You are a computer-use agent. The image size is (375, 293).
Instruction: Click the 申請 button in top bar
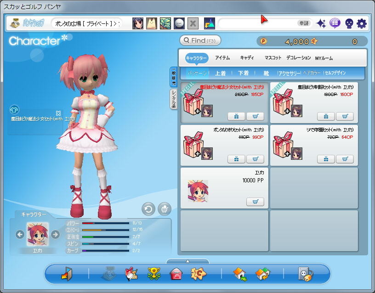[304, 23]
